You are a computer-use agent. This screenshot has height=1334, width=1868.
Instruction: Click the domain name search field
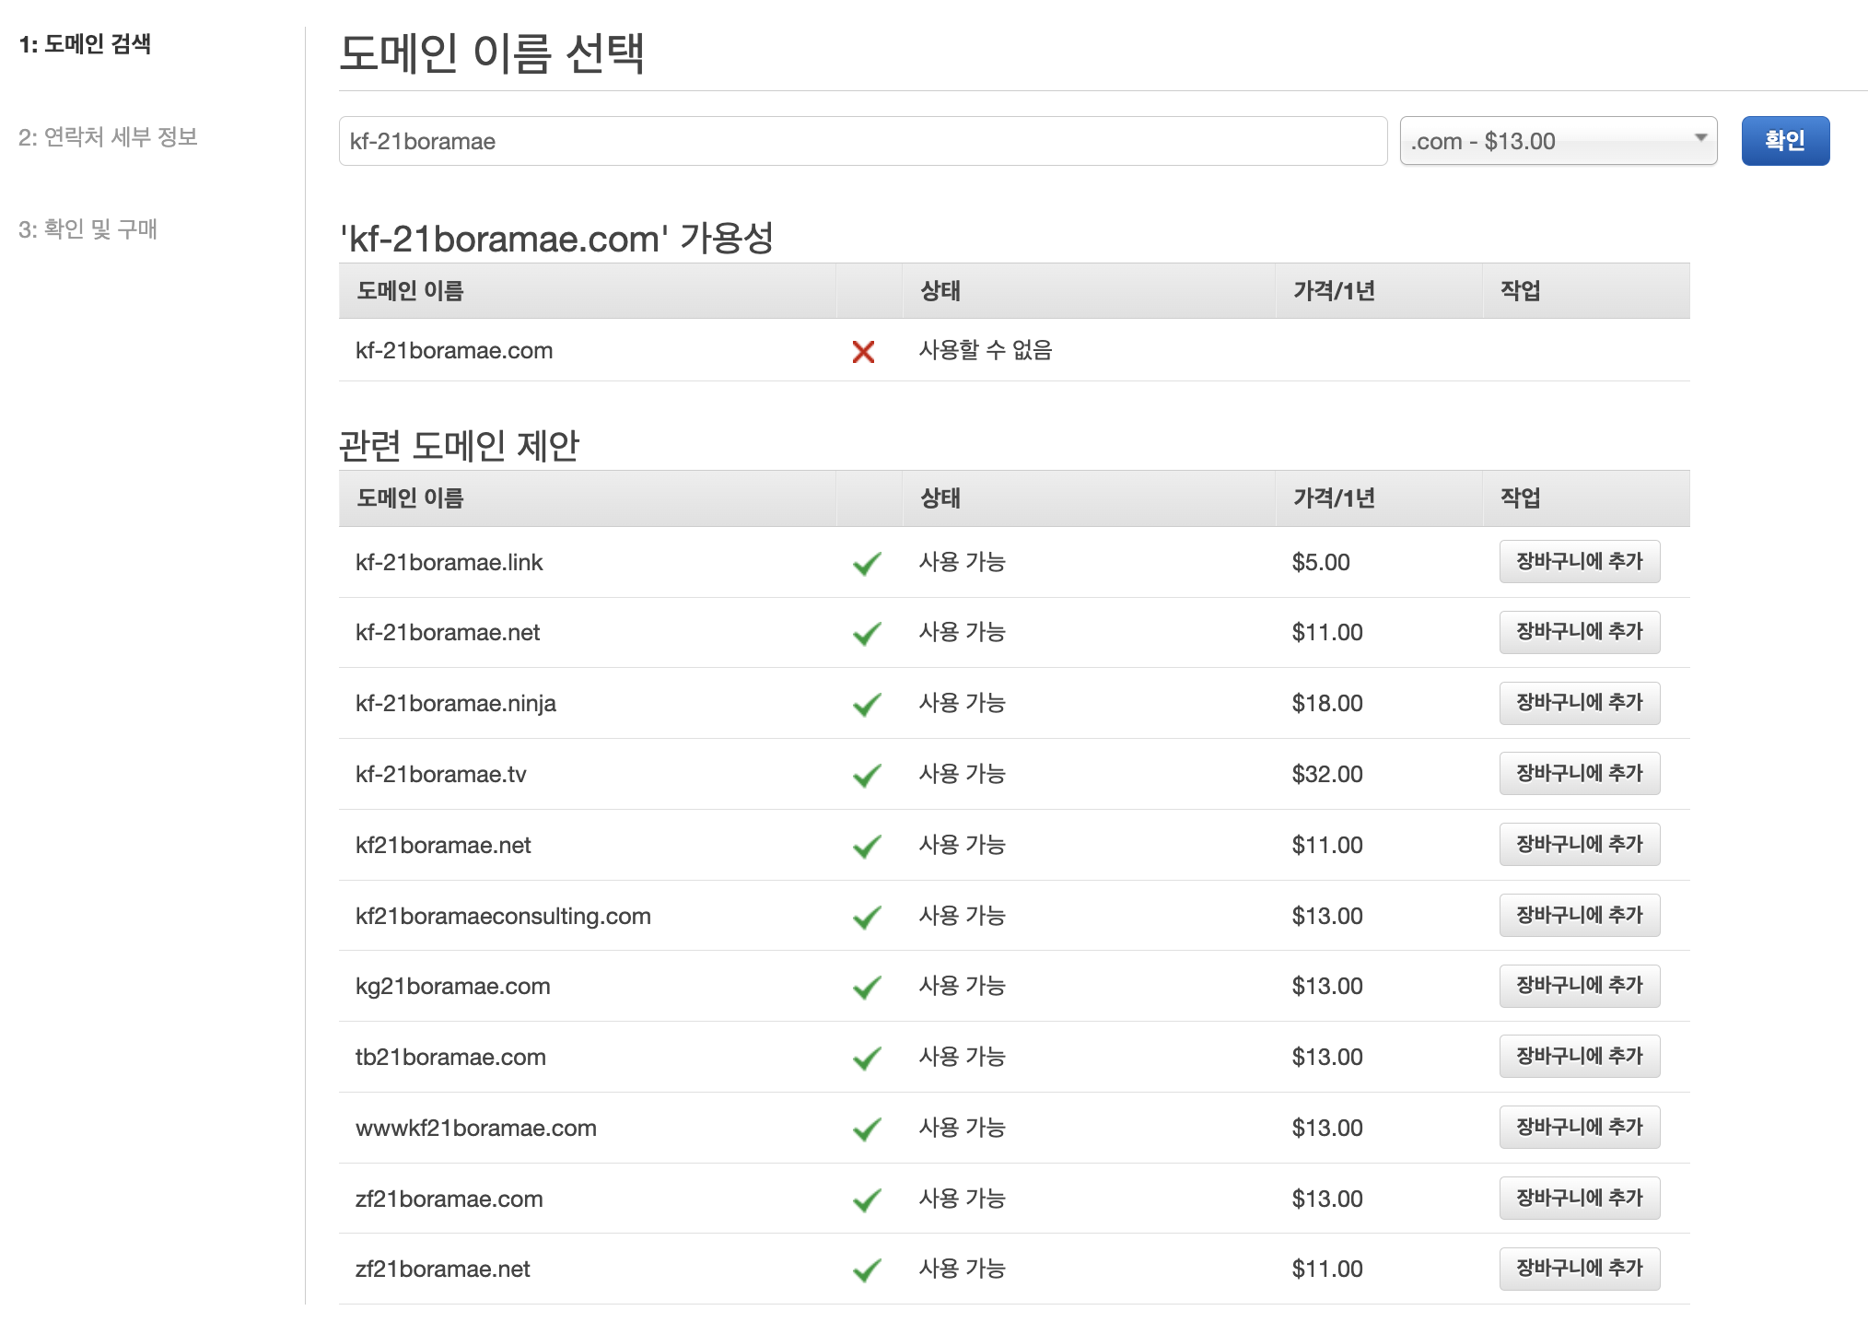point(862,141)
